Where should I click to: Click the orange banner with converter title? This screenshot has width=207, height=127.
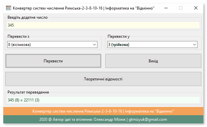[103, 111]
